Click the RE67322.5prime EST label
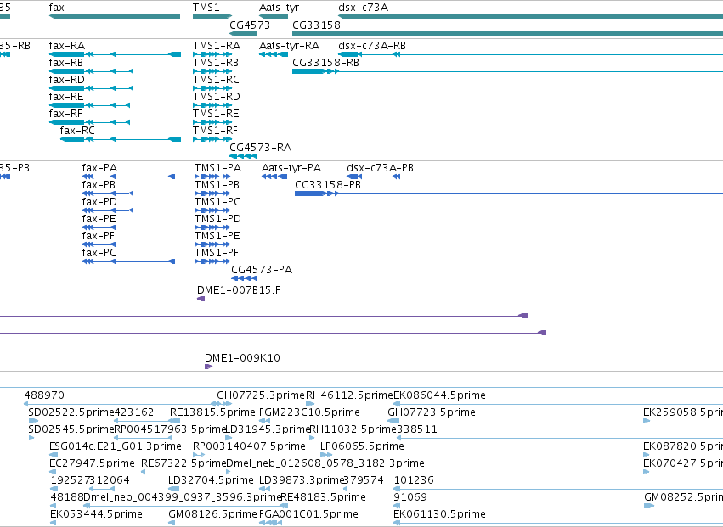This screenshot has height=527, width=723. click(184, 463)
